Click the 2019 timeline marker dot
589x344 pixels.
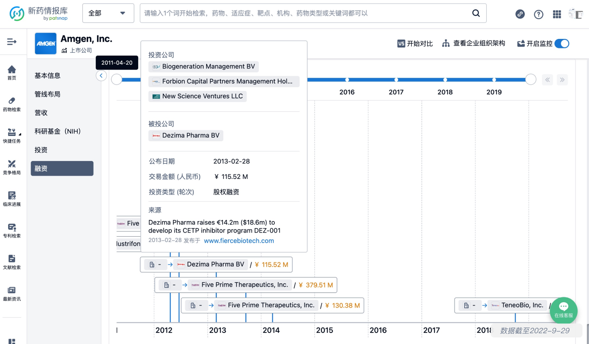(x=494, y=80)
